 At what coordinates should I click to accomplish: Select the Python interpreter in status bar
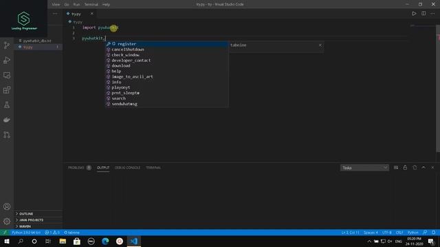coord(26,233)
